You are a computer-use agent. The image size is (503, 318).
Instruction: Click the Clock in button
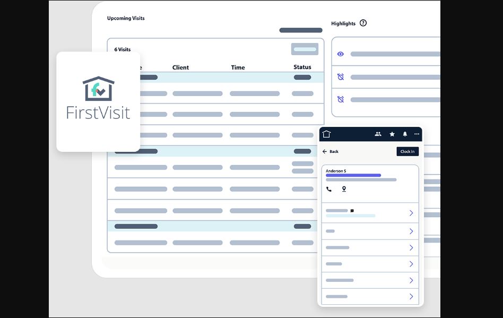[x=407, y=151]
